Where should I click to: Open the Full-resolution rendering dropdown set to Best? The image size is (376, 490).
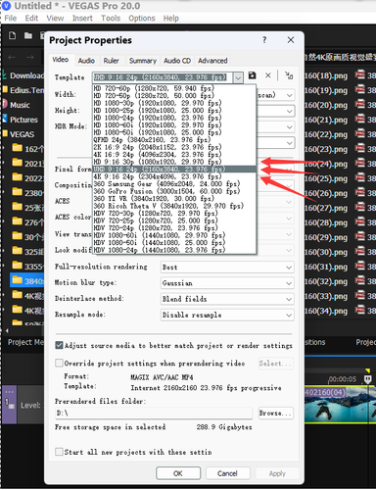(x=227, y=268)
